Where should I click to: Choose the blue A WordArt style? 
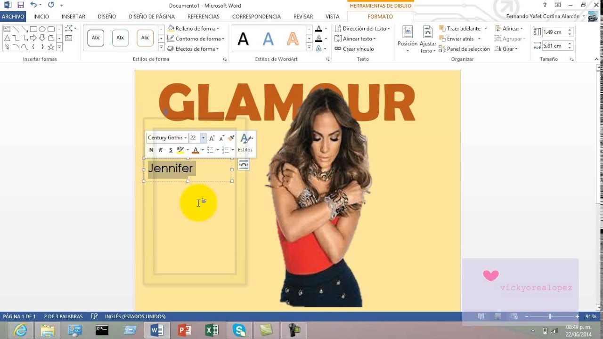(268, 39)
